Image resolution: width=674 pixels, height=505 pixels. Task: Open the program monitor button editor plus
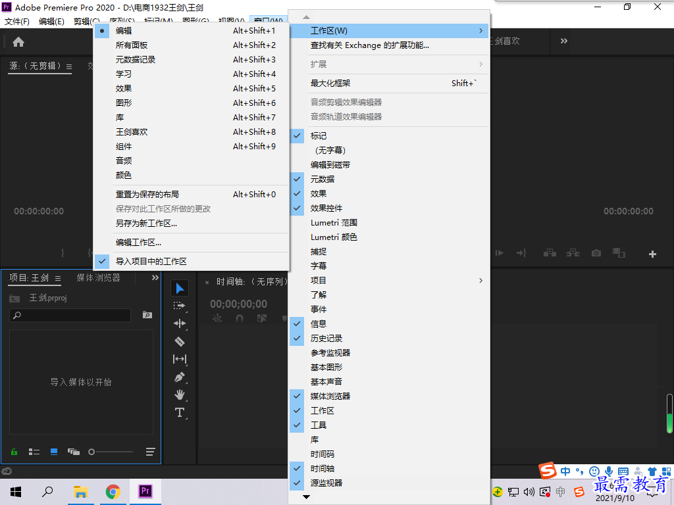[652, 254]
